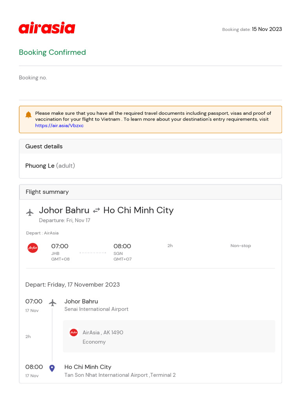The height and width of the screenshot is (401, 301).
Task: Click the 07:00 JHB departure time
Action: pos(60,246)
